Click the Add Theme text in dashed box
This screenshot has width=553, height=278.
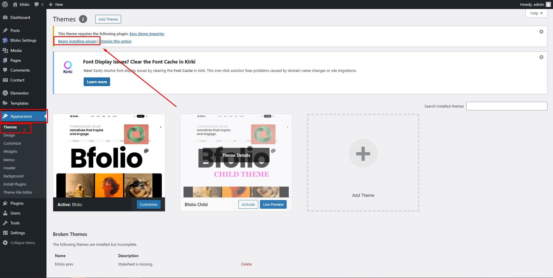pos(363,195)
